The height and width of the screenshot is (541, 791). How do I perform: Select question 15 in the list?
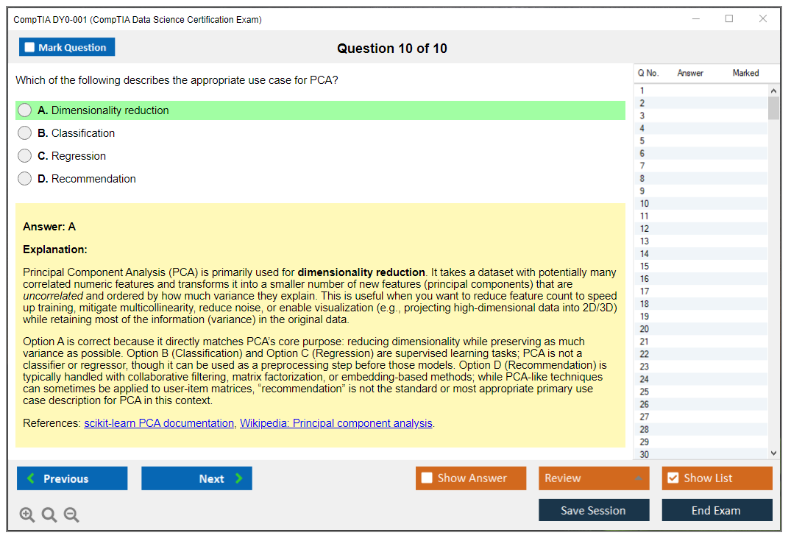point(692,266)
